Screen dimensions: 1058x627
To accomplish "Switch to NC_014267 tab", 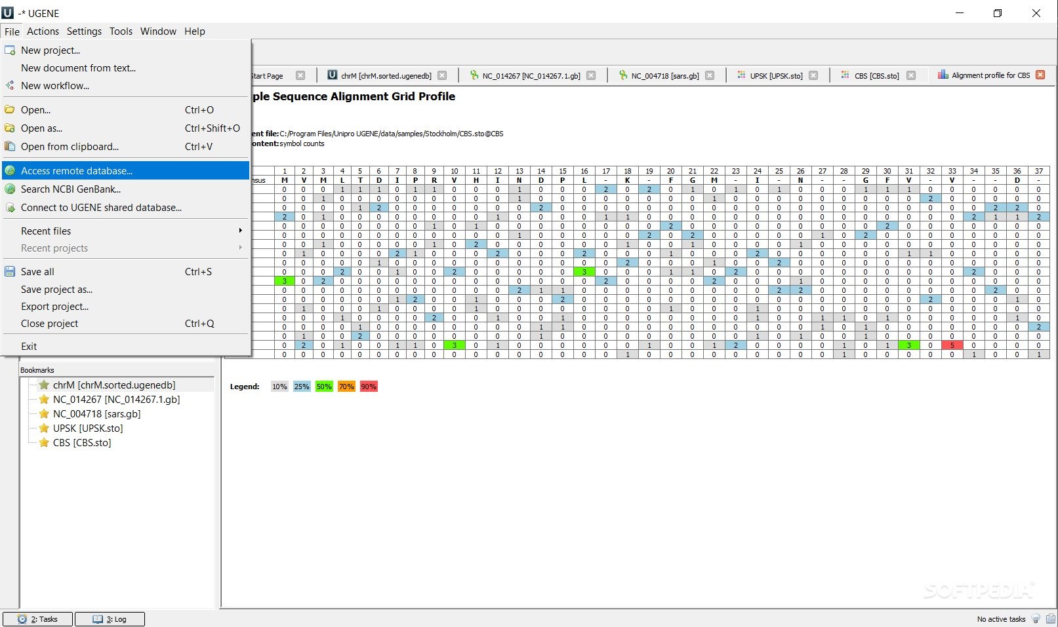I will [531, 76].
